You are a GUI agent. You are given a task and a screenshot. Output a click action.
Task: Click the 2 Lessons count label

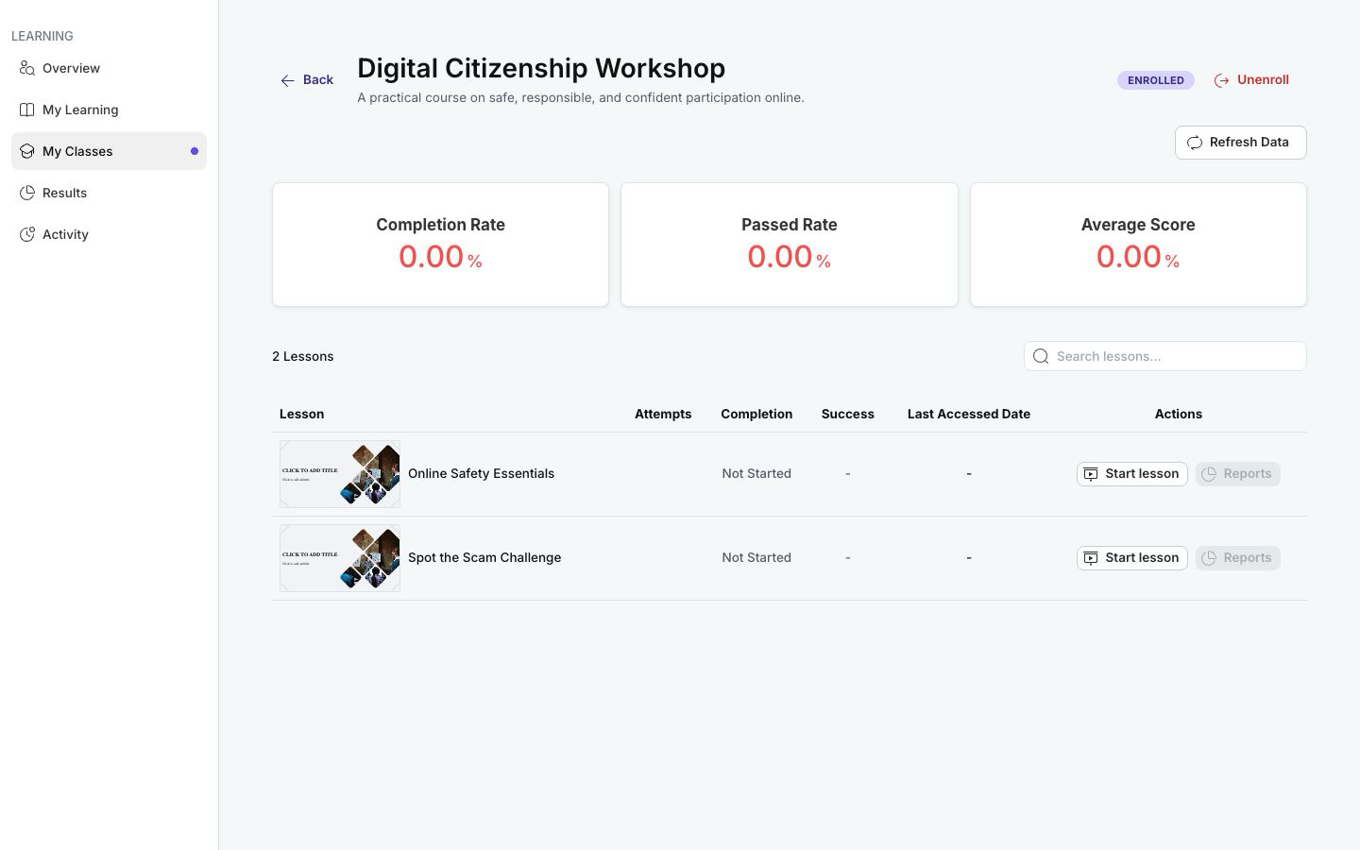coord(302,356)
